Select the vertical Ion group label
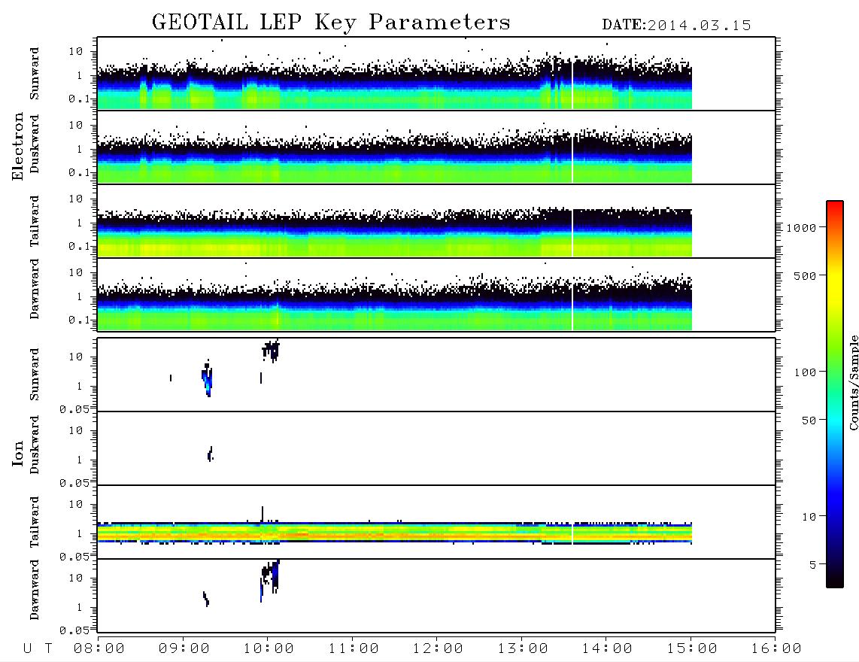Image resolution: width=859 pixels, height=662 pixels. pos(18,453)
